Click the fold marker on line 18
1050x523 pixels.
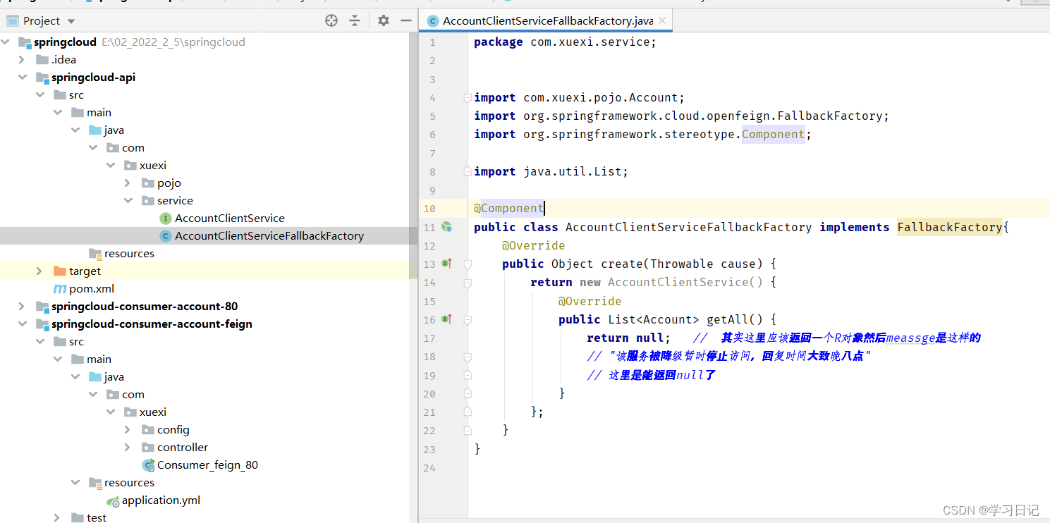coord(468,357)
